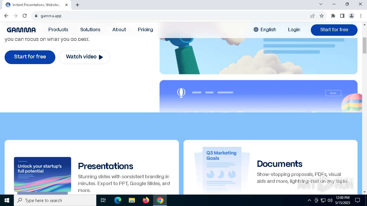Click the browser forward arrow

tap(15, 16)
